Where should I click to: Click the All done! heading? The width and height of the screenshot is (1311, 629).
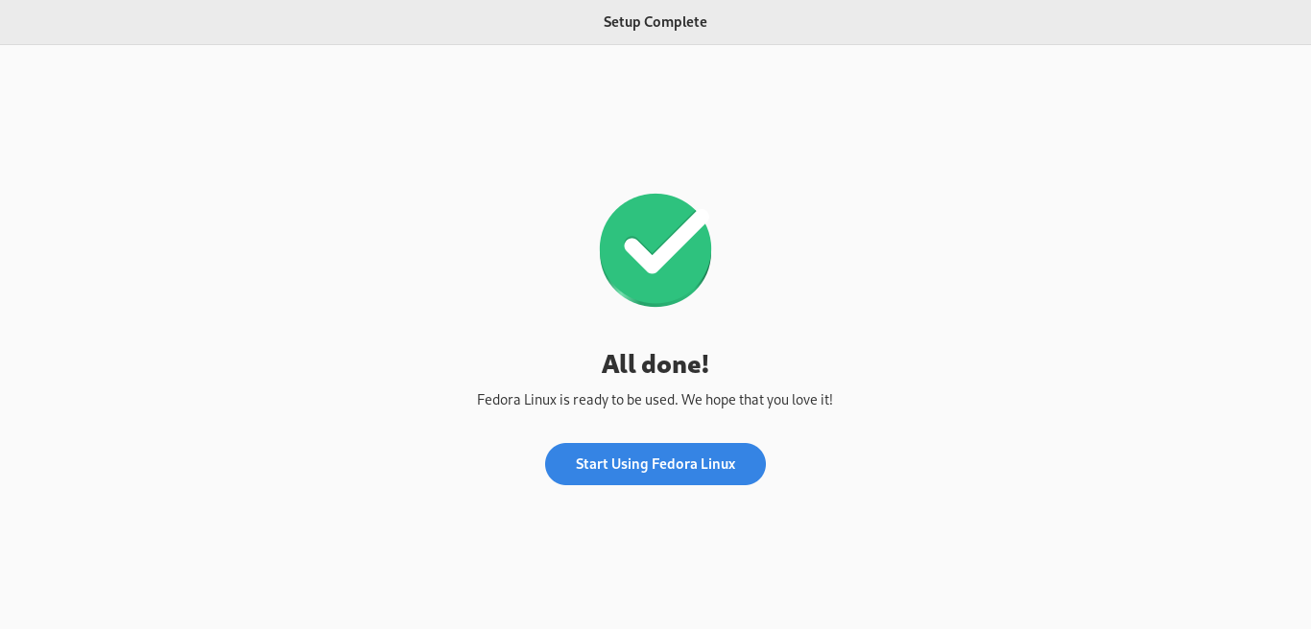click(655, 364)
